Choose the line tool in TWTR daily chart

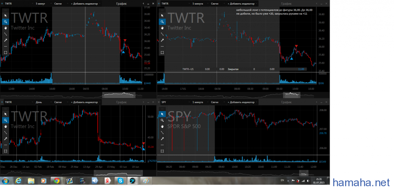pos(5,133)
